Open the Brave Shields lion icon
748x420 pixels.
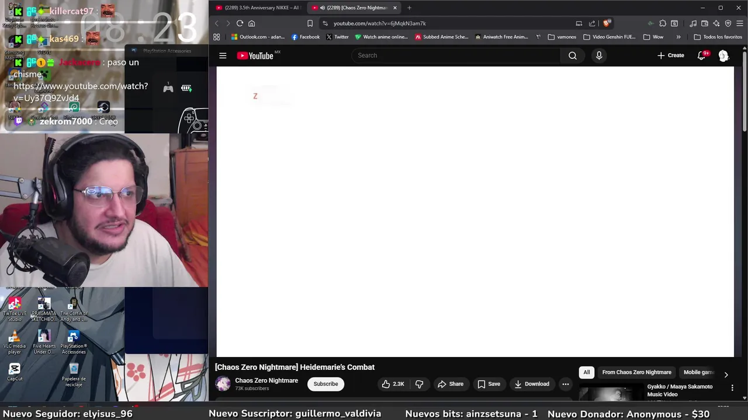(607, 23)
